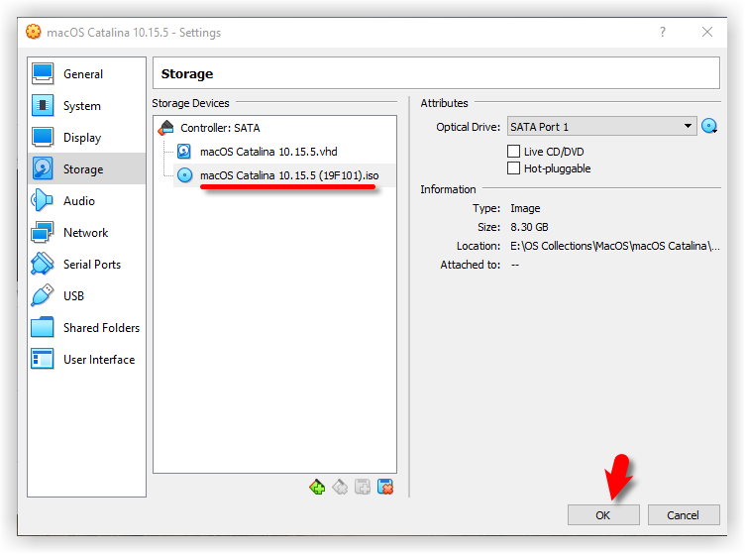Select the macOS Catalina 10.15.5.vhd disk

(x=268, y=152)
